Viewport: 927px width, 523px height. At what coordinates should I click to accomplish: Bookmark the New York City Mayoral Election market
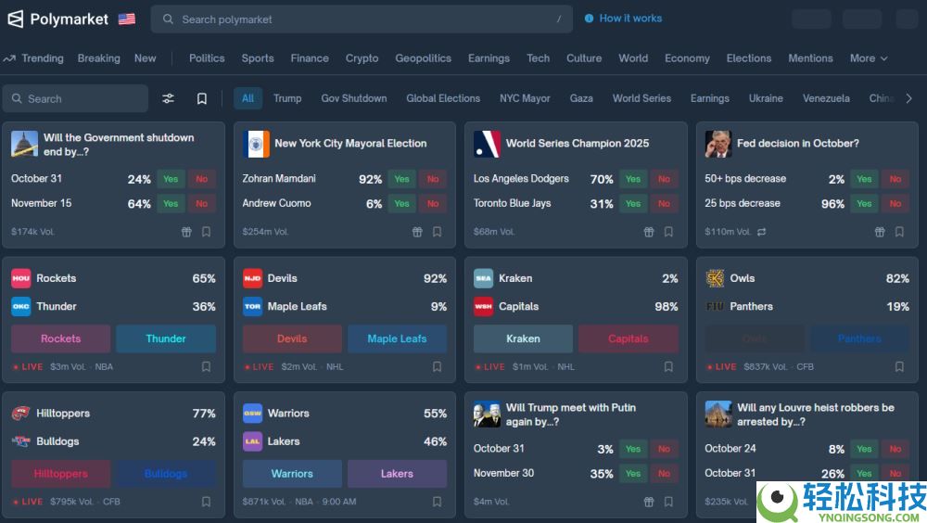[x=437, y=232]
